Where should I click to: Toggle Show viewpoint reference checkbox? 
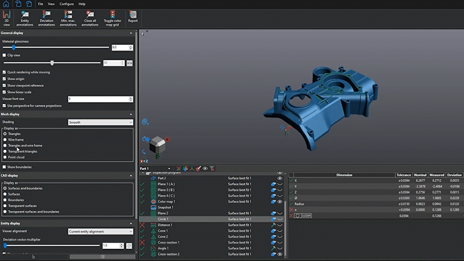pyautogui.click(x=4, y=86)
